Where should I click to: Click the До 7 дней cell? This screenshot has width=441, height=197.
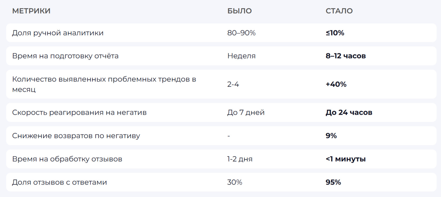[x=246, y=113]
